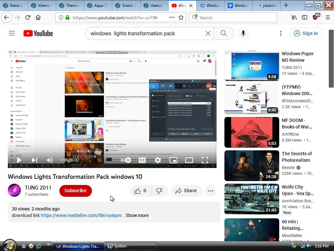The height and width of the screenshot is (251, 334).
Task: Click the browser Search box
Action: (x=233, y=18)
